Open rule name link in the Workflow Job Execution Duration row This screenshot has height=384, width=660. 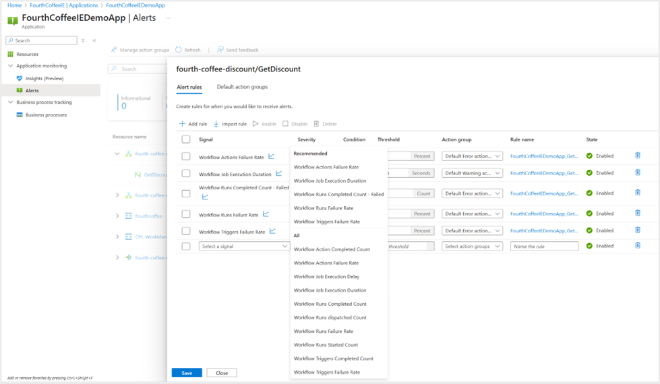[x=544, y=173]
